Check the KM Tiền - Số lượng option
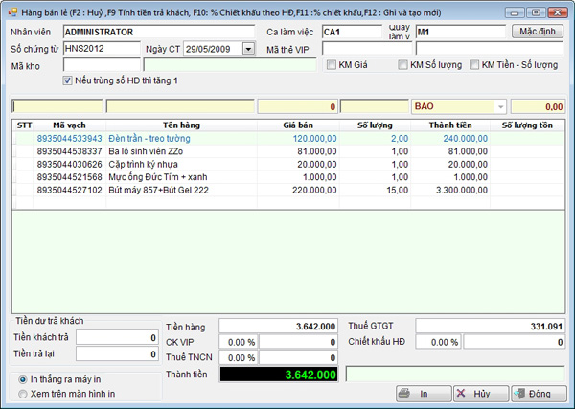Viewport: 575px width, 409px height. pyautogui.click(x=474, y=65)
